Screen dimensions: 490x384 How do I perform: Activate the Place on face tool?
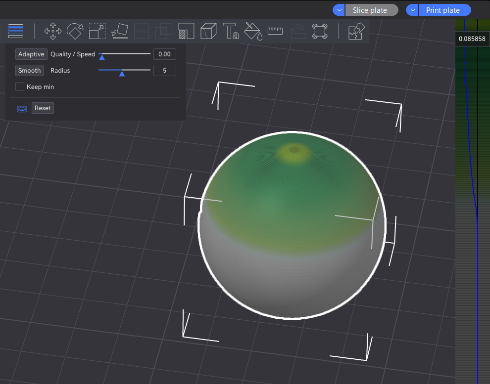point(119,31)
